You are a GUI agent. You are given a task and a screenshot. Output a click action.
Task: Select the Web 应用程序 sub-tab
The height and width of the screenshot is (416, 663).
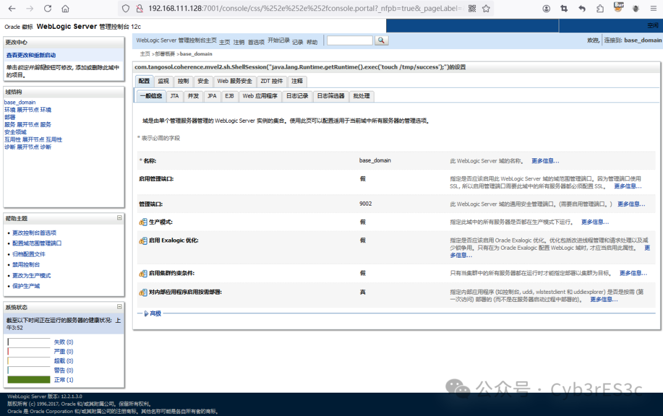(260, 96)
